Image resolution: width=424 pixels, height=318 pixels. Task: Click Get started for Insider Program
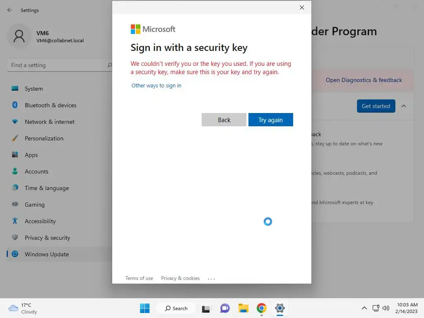tap(376, 106)
